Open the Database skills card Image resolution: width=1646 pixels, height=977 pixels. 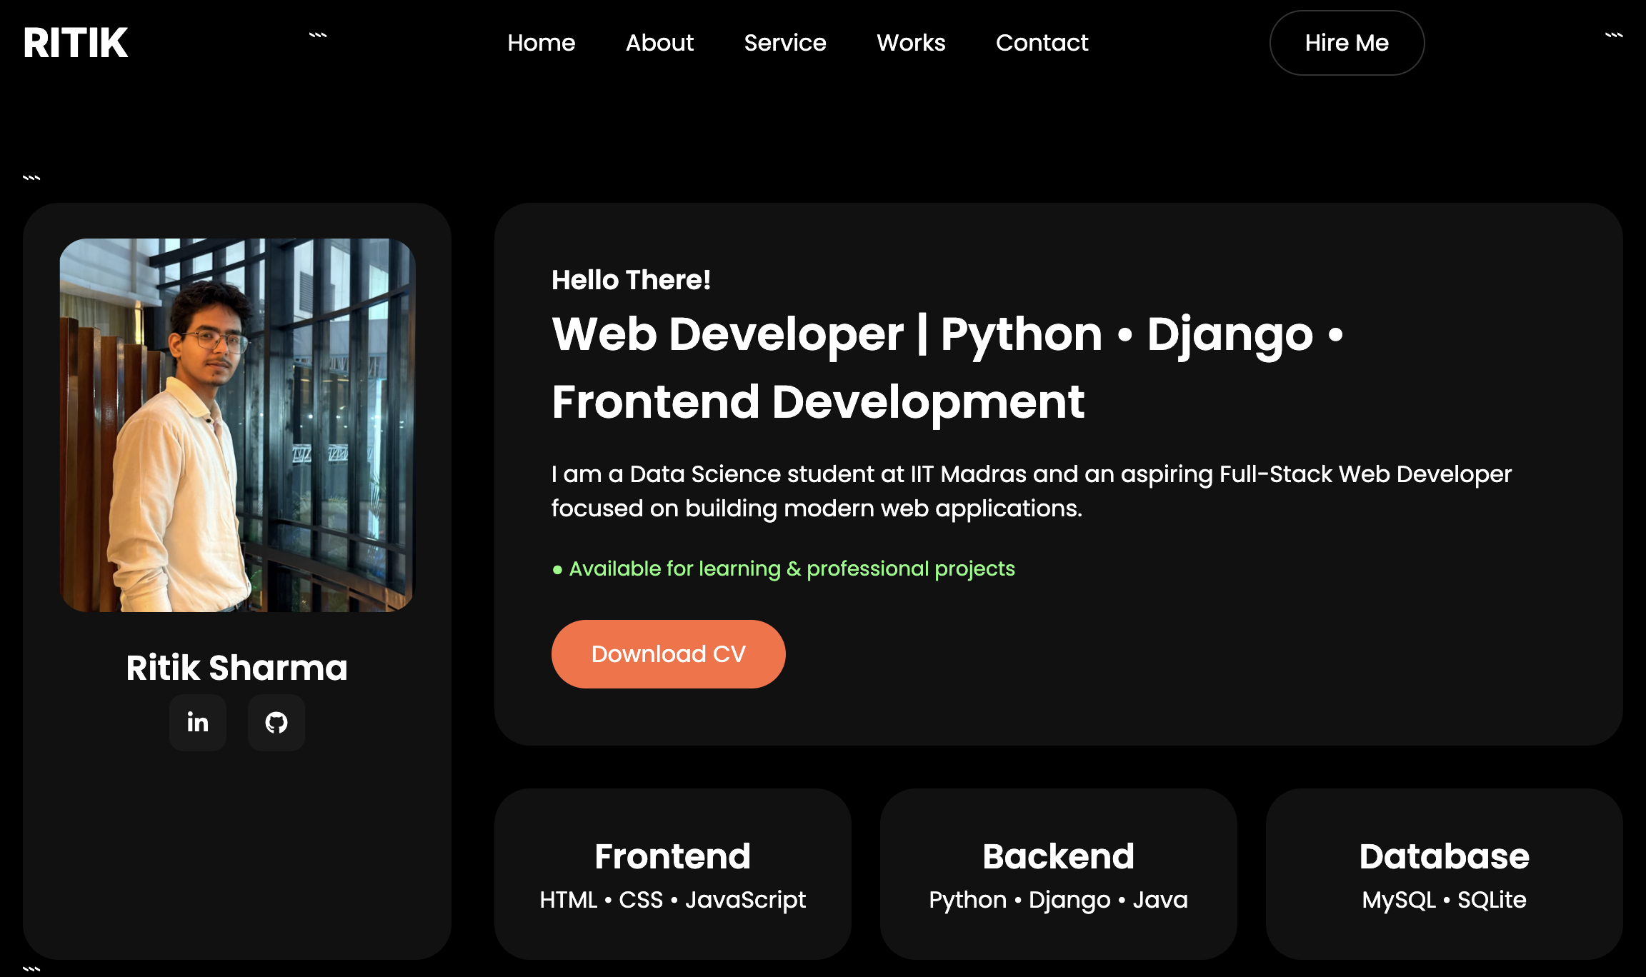click(1445, 873)
